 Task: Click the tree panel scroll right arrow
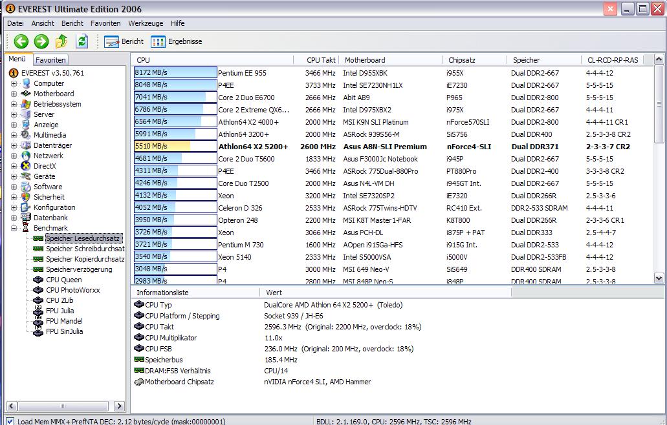[x=120, y=406]
